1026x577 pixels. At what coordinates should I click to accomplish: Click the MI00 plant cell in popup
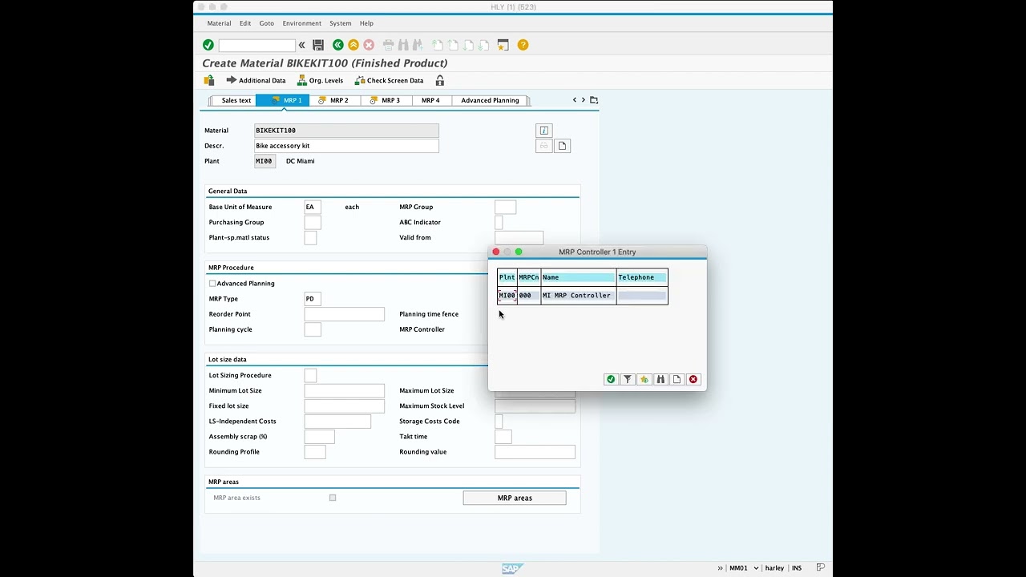(507, 296)
